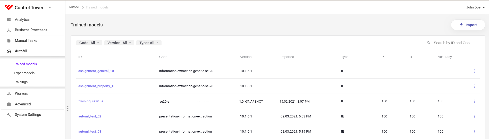The width and height of the screenshot is (489, 139).
Task: Click the Import button
Action: pyautogui.click(x=468, y=25)
